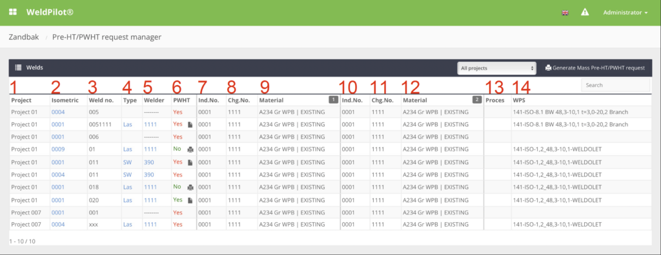Open welder 1111 in weld 01 row
This screenshot has height=255, width=661.
pos(150,149)
